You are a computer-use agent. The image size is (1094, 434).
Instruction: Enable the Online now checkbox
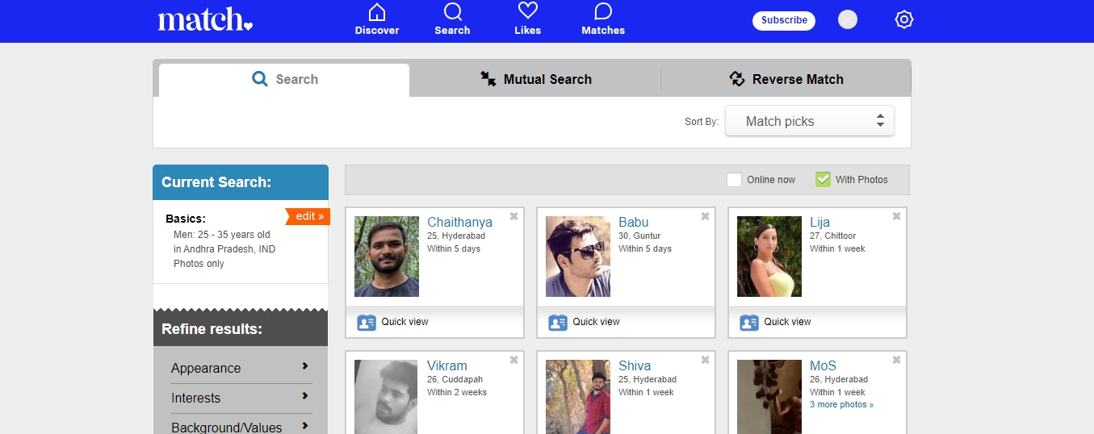click(x=734, y=180)
